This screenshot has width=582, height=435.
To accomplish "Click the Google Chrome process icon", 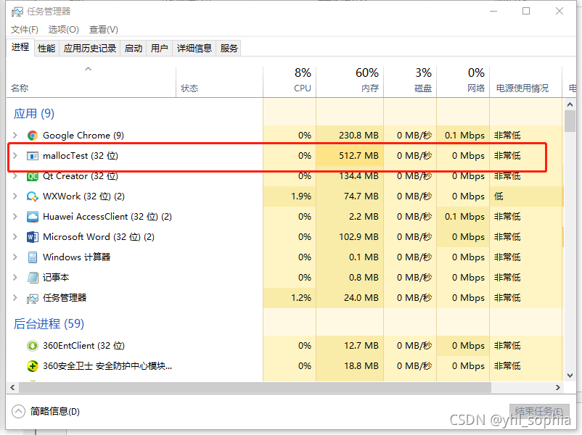I will pyautogui.click(x=32, y=136).
